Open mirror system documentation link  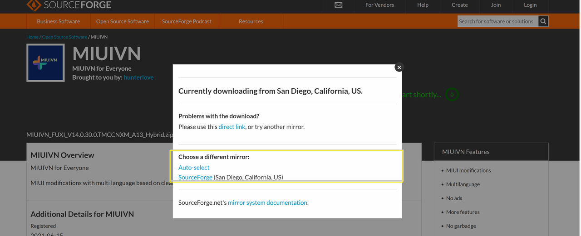[267, 202]
